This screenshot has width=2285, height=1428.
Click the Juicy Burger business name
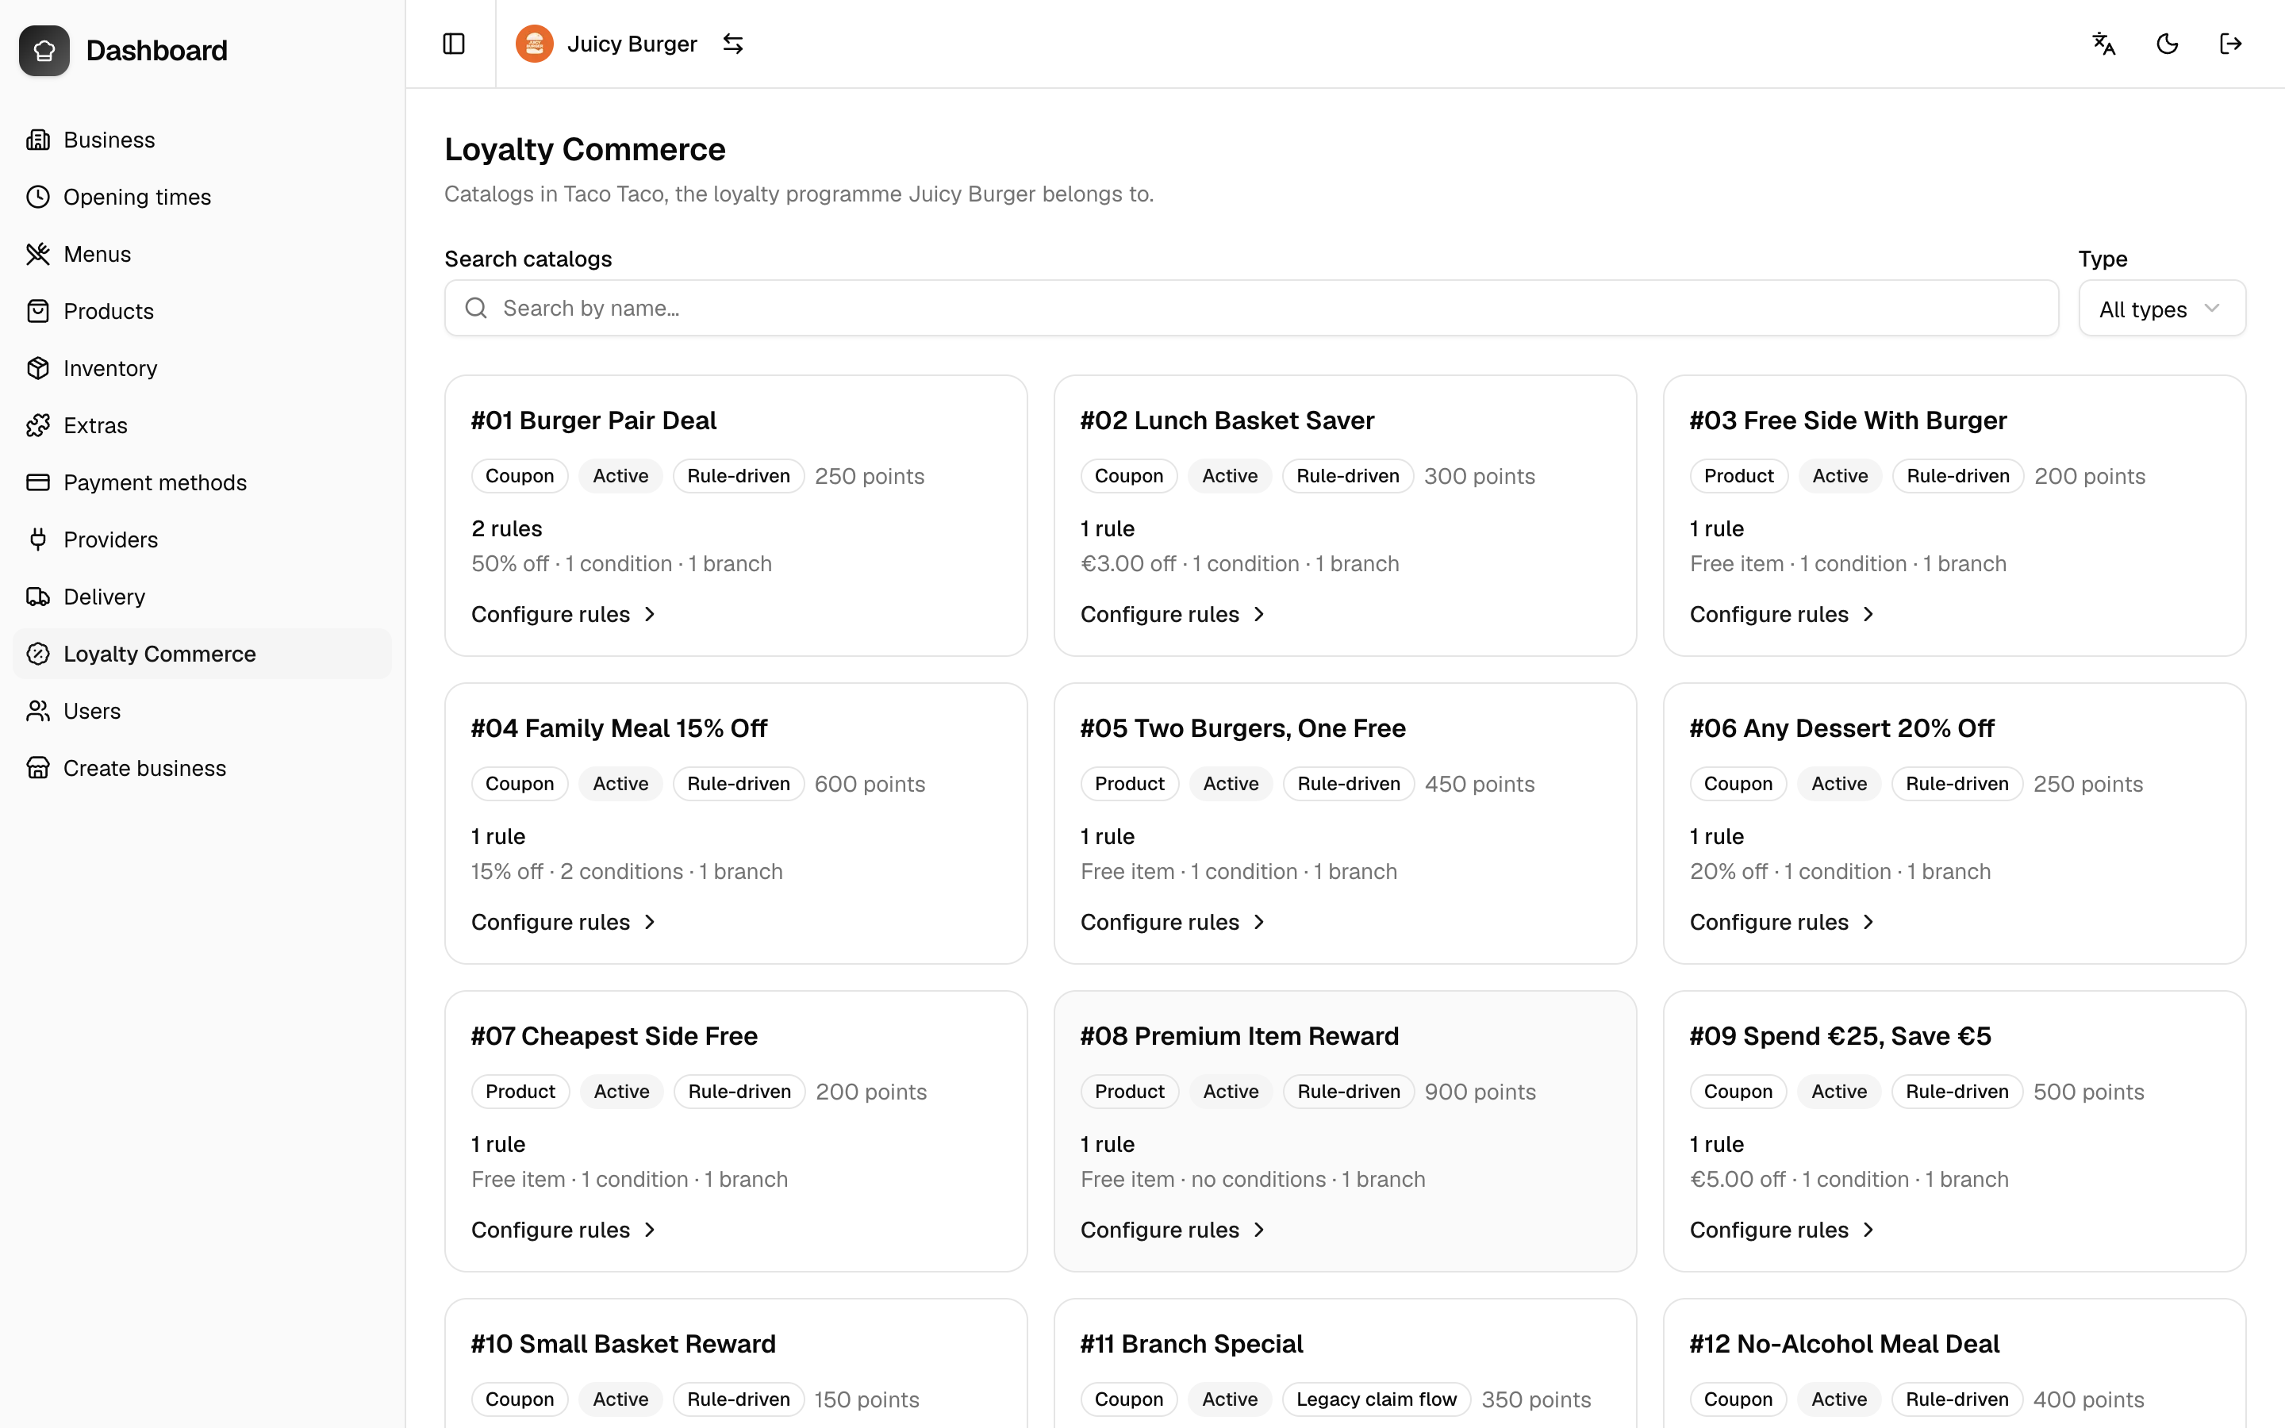click(632, 44)
